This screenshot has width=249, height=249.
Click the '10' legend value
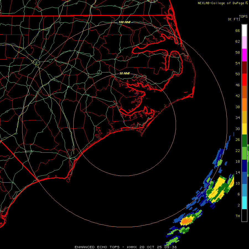click(238, 183)
